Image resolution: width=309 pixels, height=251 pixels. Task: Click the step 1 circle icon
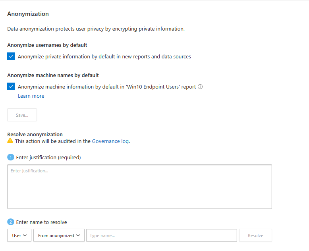tap(11, 157)
